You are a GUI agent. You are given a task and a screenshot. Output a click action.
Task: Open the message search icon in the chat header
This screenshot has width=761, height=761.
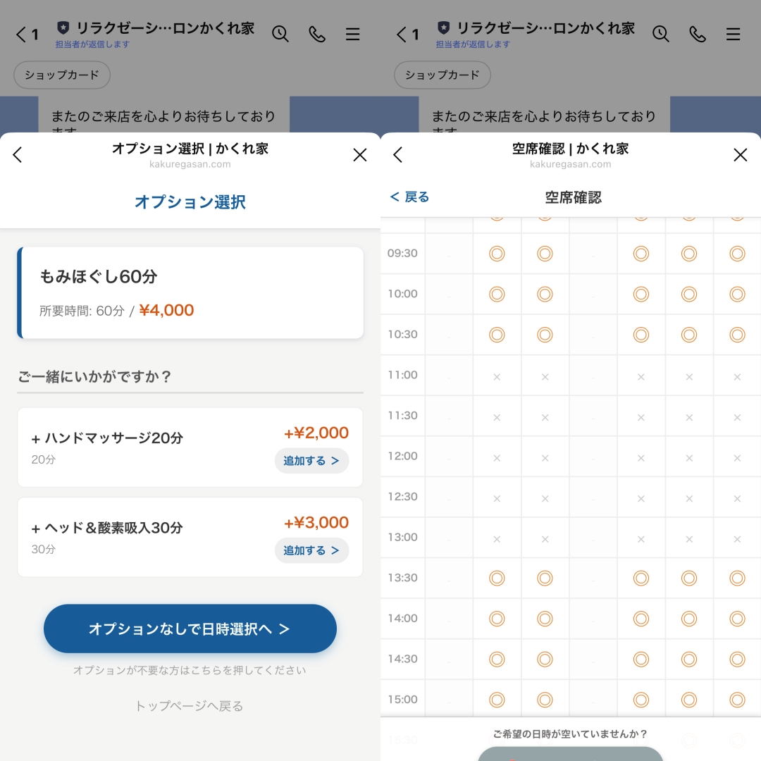click(x=280, y=33)
